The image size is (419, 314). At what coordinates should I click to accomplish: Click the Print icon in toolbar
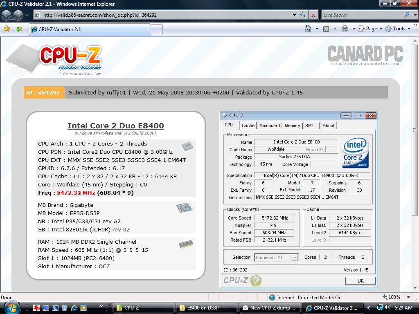pyautogui.click(x=345, y=29)
